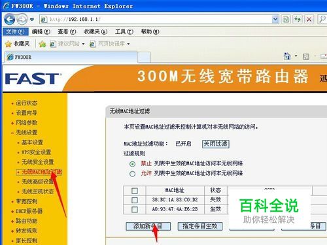Expand the 建议网站 dropdown arrow
327x245 pixels.
click(83, 44)
